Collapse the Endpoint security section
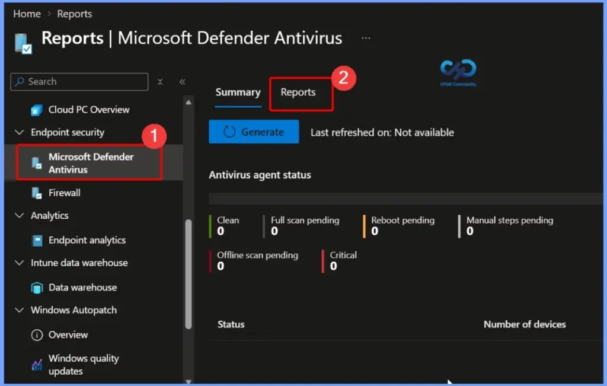 pyautogui.click(x=19, y=132)
